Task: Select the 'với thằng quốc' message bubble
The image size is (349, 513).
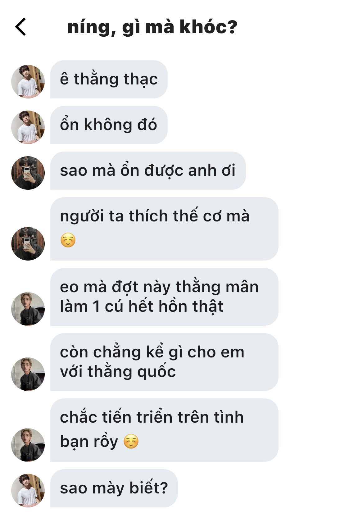Action: click(x=164, y=362)
